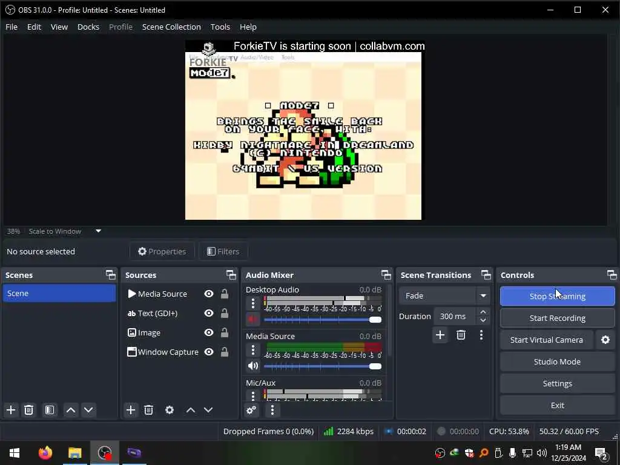The width and height of the screenshot is (620, 465).
Task: Adjust Desktop Audio volume slider
Action: 323,320
